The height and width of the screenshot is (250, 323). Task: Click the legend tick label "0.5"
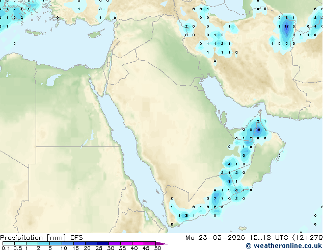18,248
